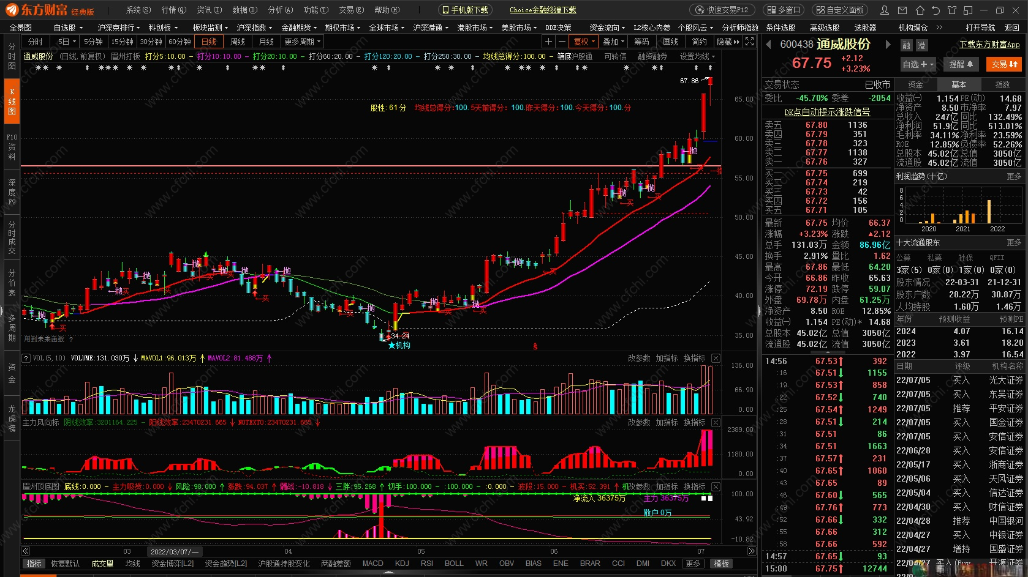1028x577 pixels.
Task: Remove chart panel with minus icon
Action: tap(562, 42)
